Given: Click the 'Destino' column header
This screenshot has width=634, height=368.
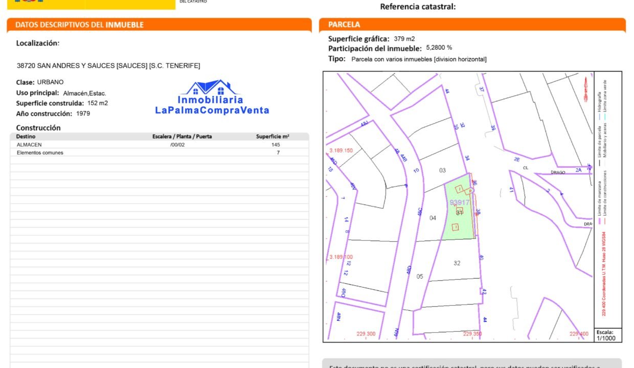Looking at the screenshot, I should click(26, 136).
